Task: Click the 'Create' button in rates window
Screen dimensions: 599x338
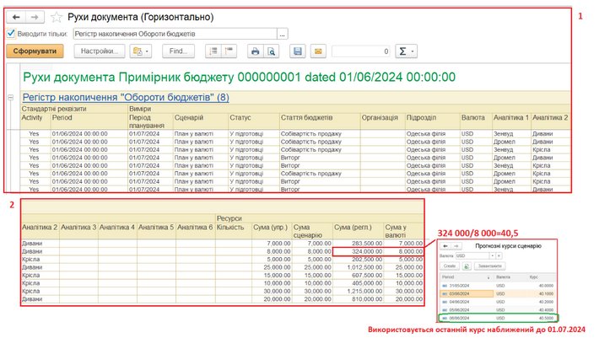Action: coord(450,266)
